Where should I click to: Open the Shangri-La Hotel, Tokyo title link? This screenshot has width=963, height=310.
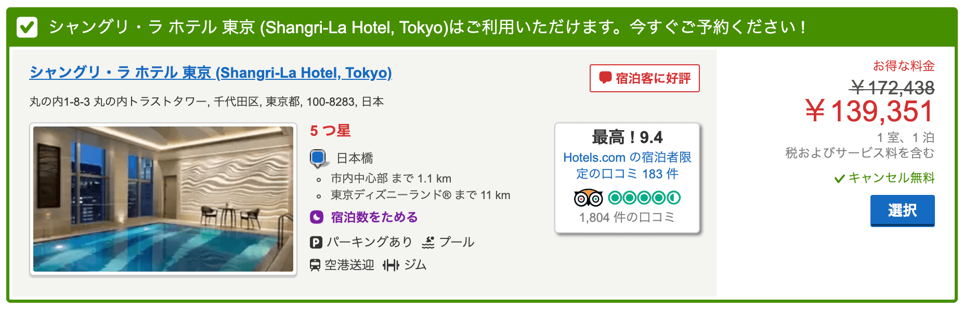pyautogui.click(x=211, y=73)
